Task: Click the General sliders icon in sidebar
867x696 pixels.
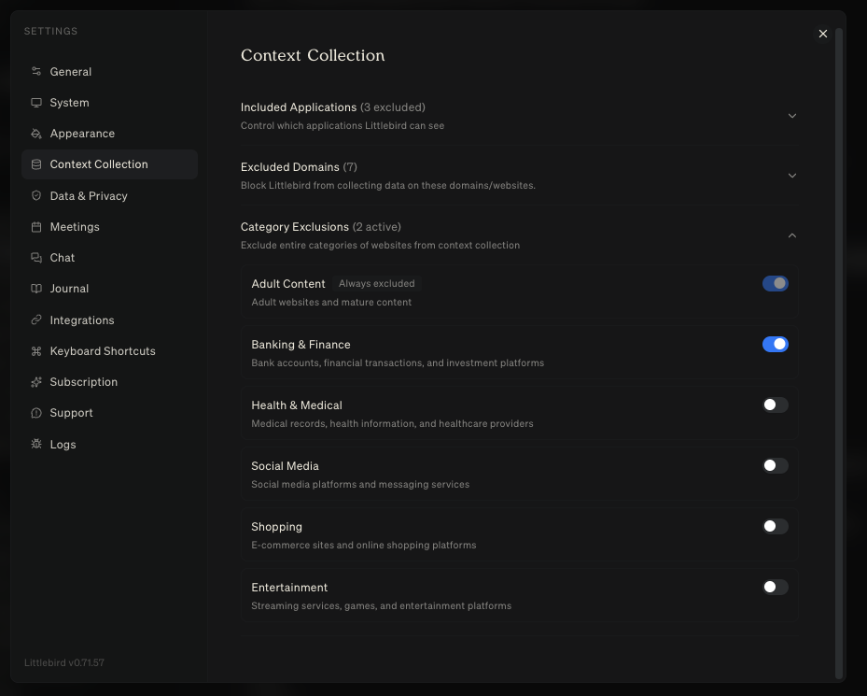Action: tap(36, 72)
